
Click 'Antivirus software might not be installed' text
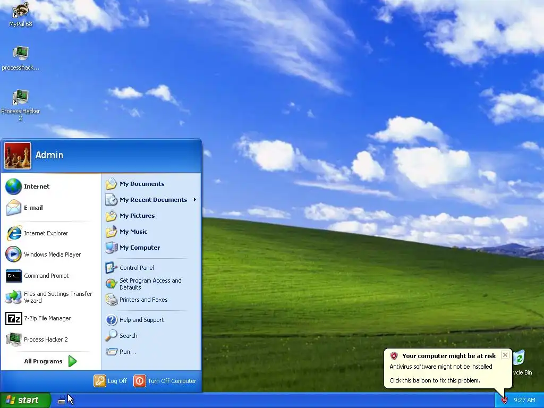coord(440,367)
